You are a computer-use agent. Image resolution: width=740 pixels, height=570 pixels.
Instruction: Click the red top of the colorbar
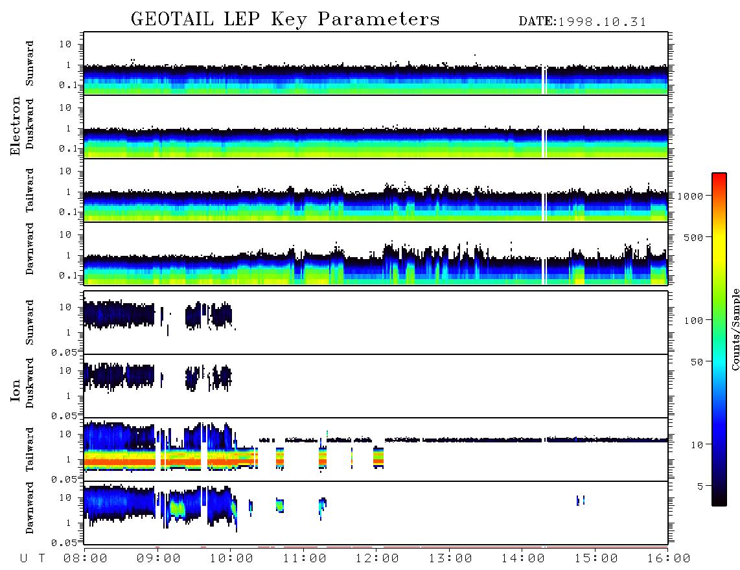click(x=719, y=179)
